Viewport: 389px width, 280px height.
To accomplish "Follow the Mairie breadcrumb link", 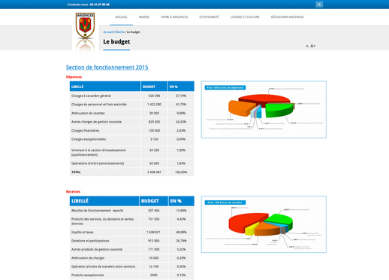I will point(120,32).
